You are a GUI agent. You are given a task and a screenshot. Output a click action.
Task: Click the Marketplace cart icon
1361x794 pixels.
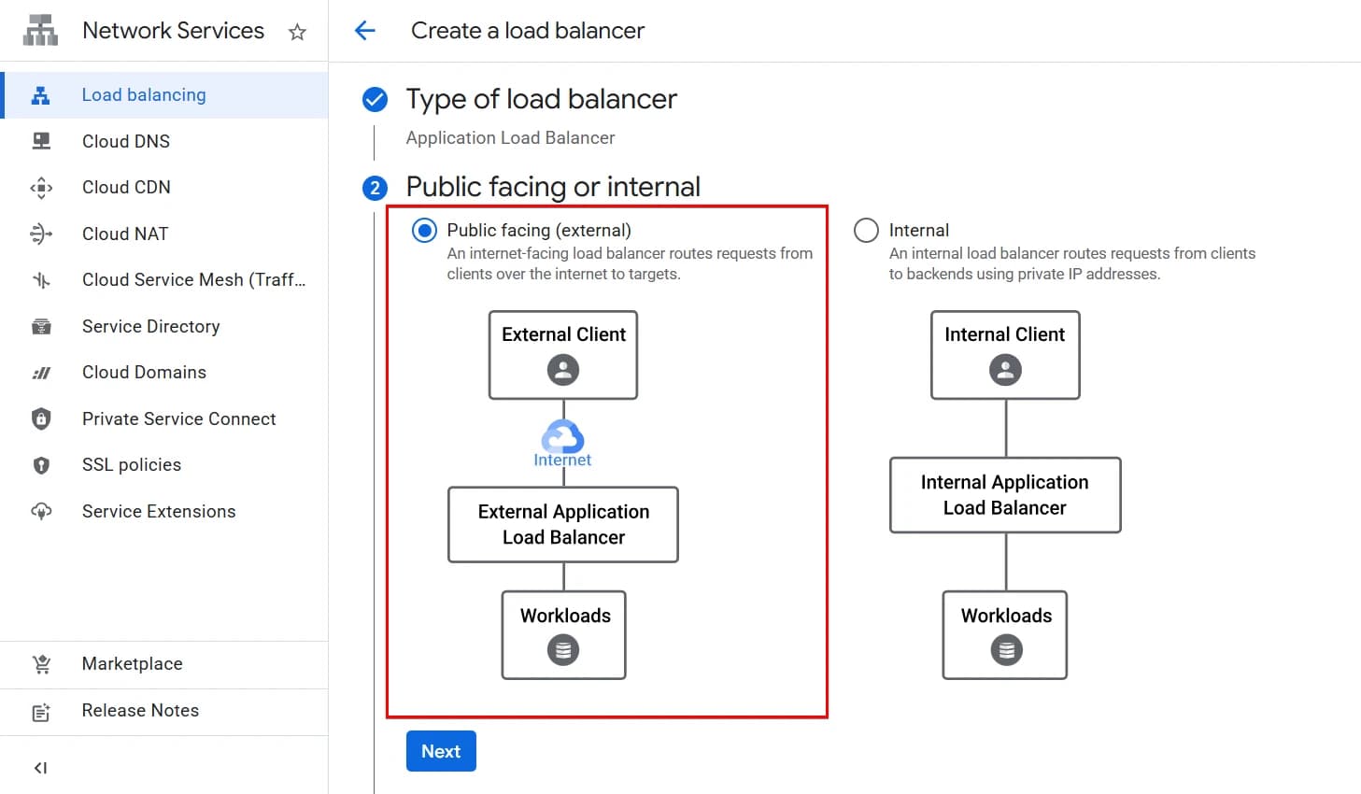pyautogui.click(x=41, y=664)
